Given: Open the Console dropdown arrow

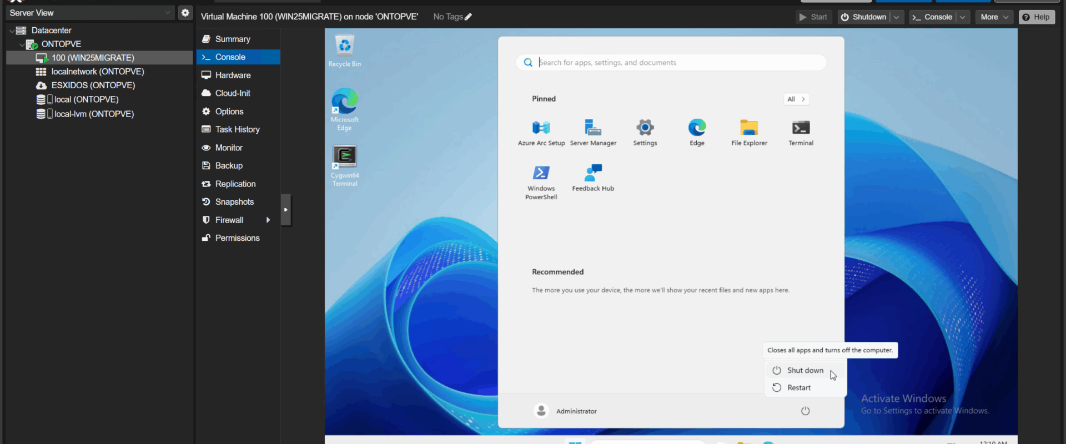Looking at the screenshot, I should coord(963,17).
